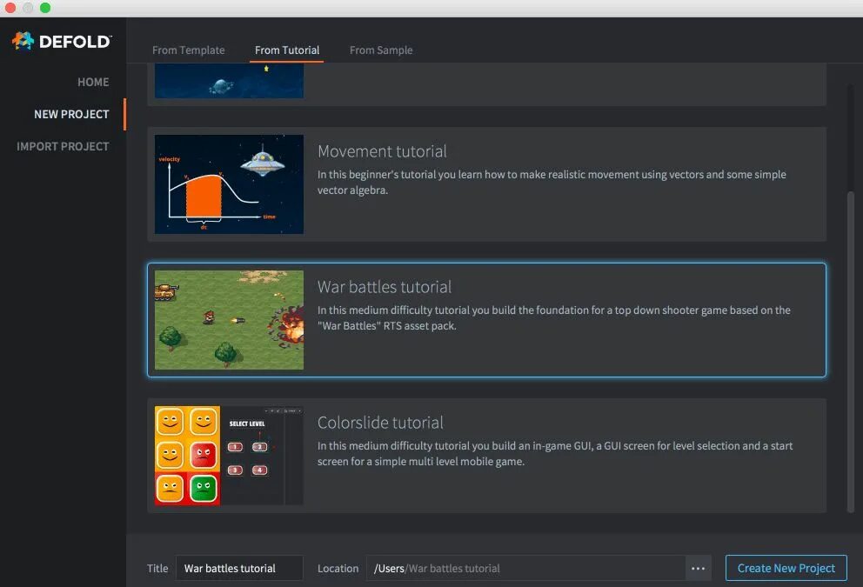
Task: Click the Movement tutorial description text
Action: pyautogui.click(x=552, y=182)
